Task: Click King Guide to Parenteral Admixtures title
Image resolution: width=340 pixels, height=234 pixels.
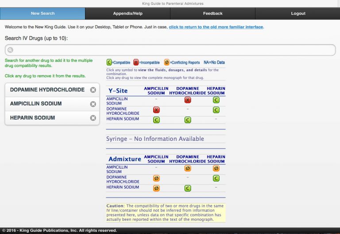Action: [173, 4]
